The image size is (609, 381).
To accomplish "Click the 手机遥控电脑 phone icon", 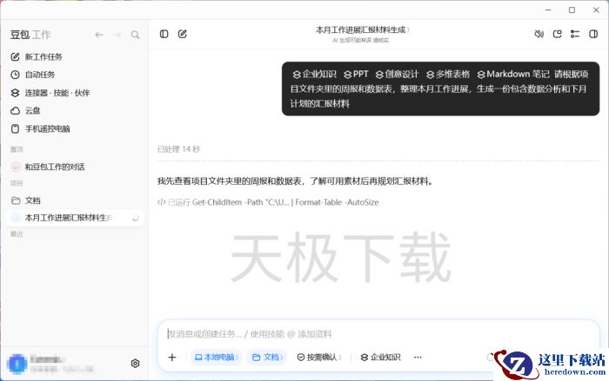I will [x=15, y=128].
